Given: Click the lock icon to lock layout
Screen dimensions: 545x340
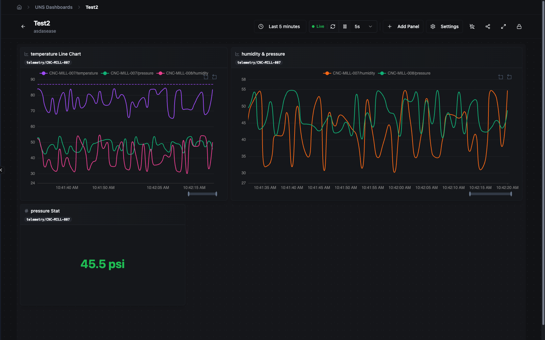Looking at the screenshot, I should click(519, 26).
